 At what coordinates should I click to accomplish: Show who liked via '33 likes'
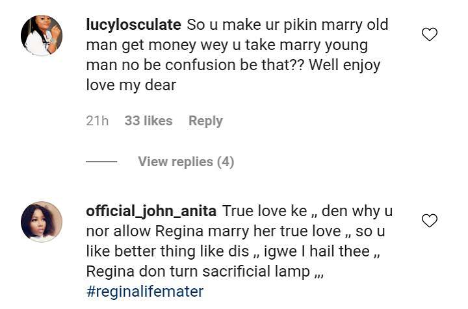pyautogui.click(x=148, y=121)
